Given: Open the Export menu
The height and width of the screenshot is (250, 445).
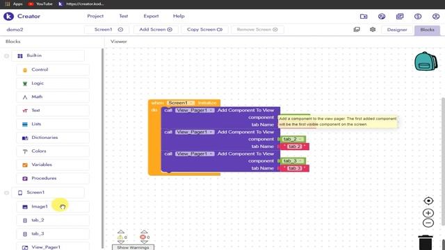Looking at the screenshot, I should (151, 16).
